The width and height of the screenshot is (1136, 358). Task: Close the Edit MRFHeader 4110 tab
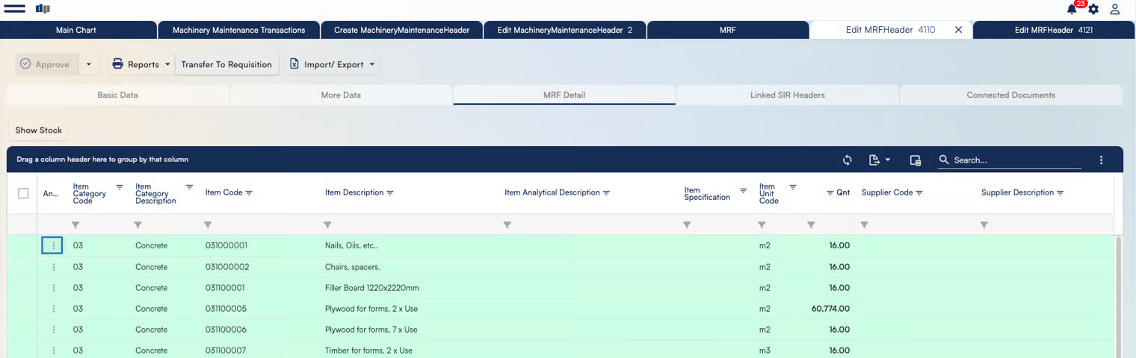958,30
